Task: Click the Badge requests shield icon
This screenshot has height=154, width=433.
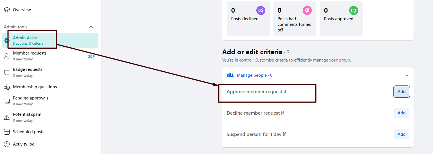Action: coord(7,73)
